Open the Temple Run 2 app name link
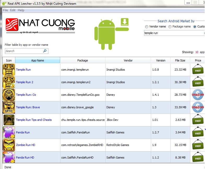Image resolution: width=206 pixels, height=169 pixels. [25, 82]
